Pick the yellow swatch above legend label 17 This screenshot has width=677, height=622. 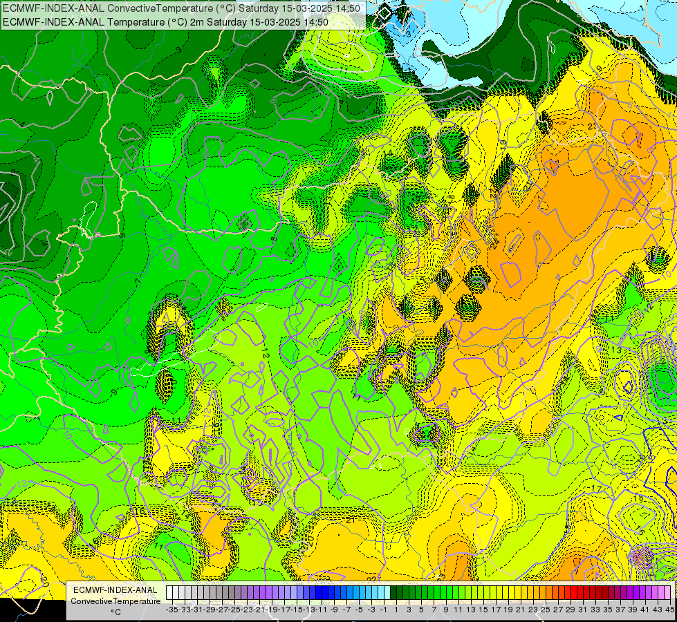pos(493,593)
